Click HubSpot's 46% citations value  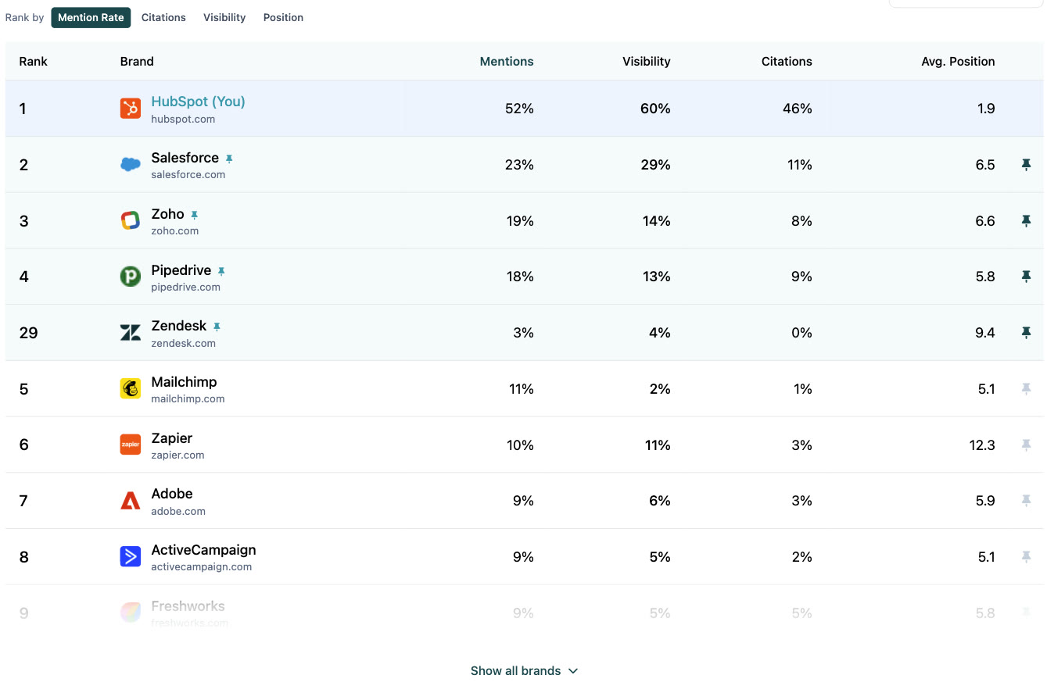[x=798, y=109]
